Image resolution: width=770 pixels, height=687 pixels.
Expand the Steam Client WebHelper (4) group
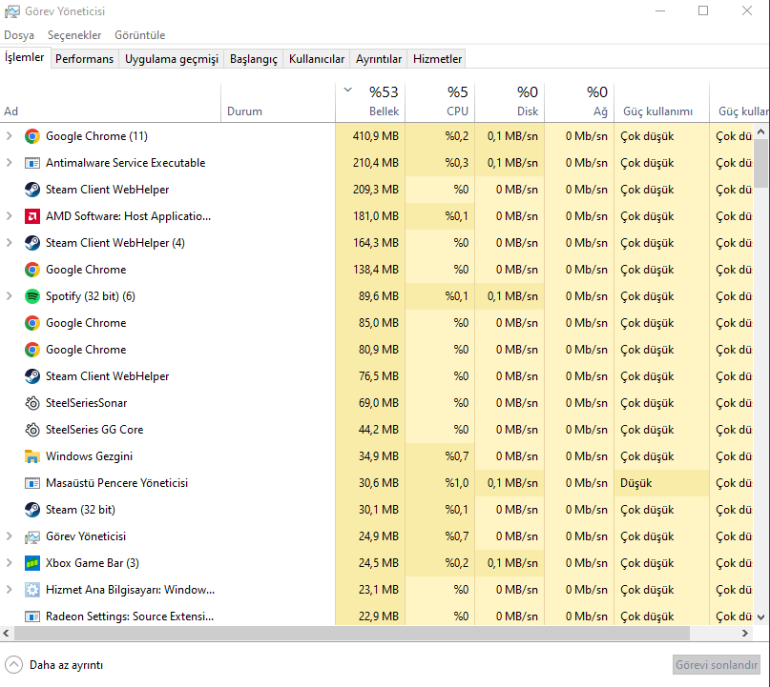tap(10, 243)
